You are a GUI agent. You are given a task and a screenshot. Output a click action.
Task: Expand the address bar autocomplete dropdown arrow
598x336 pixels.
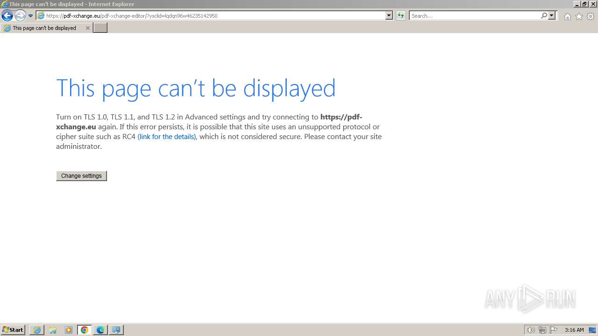click(389, 15)
